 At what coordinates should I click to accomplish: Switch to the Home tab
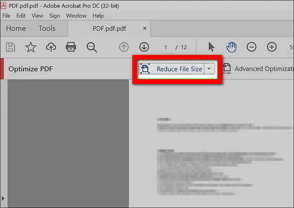16,29
